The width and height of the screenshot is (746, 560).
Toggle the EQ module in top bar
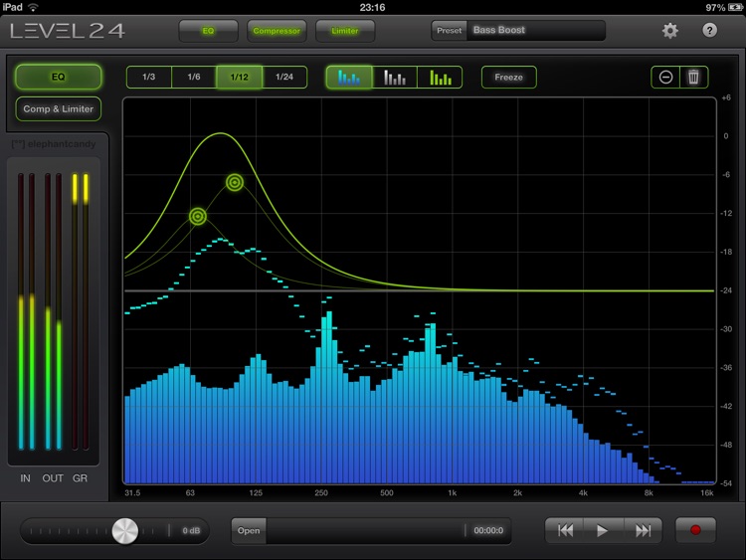209,31
